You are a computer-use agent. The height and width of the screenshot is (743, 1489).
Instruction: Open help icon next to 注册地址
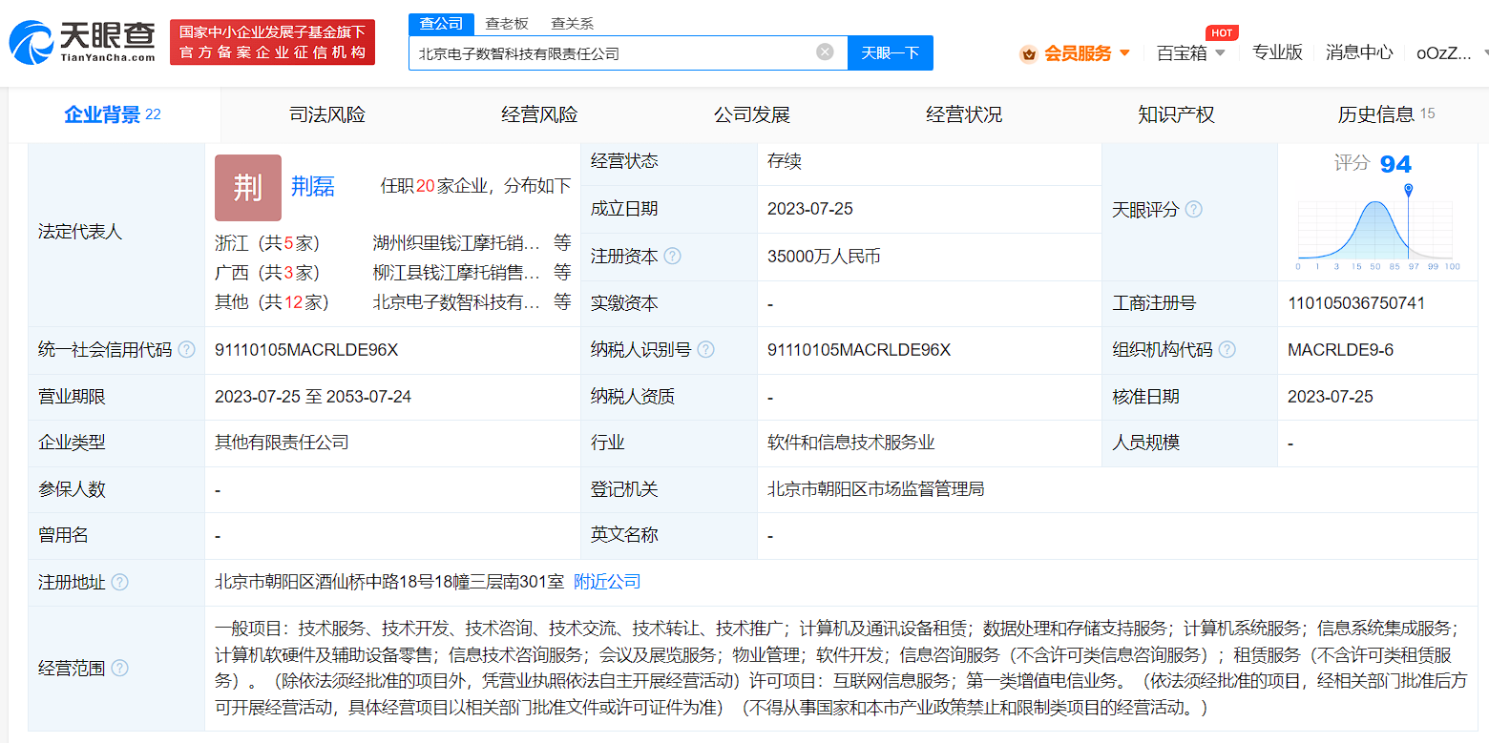pyautogui.click(x=119, y=582)
